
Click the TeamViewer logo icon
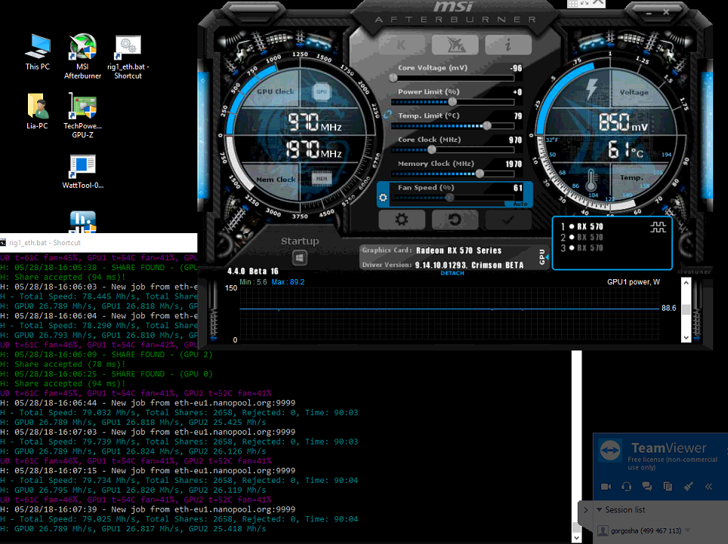point(610,450)
